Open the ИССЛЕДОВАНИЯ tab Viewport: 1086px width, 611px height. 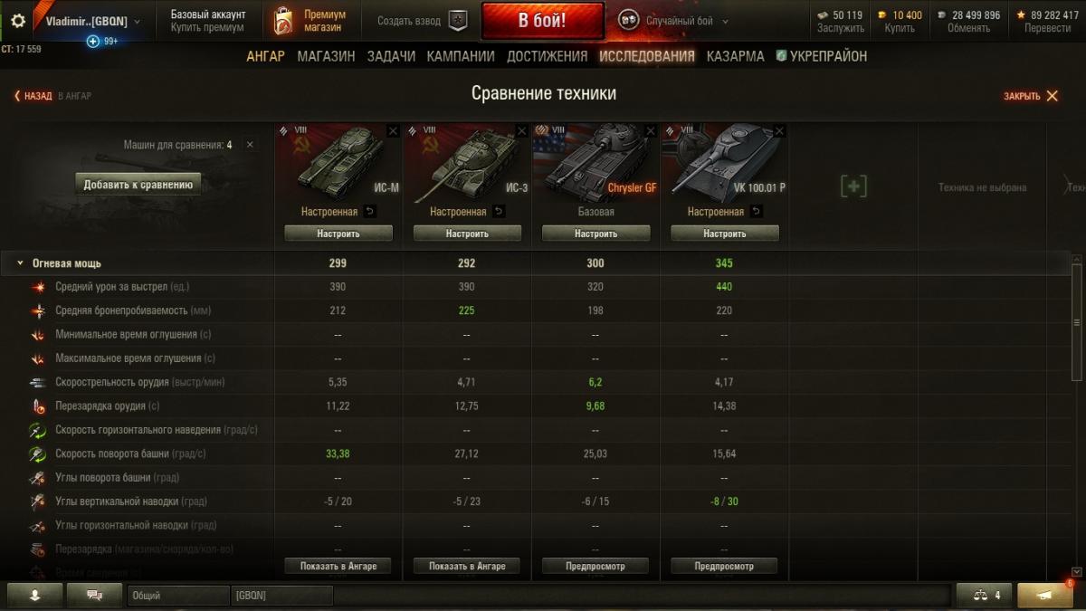647,56
